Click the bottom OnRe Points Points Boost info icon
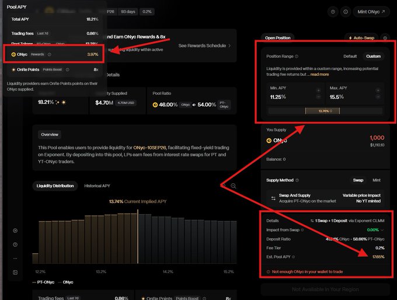The width and height of the screenshot is (397, 300). [x=204, y=298]
